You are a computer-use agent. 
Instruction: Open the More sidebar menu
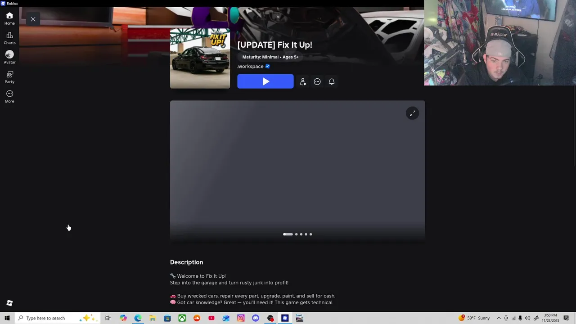coord(9,96)
